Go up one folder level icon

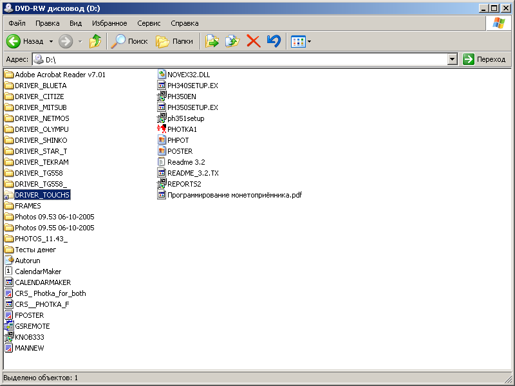pos(95,41)
